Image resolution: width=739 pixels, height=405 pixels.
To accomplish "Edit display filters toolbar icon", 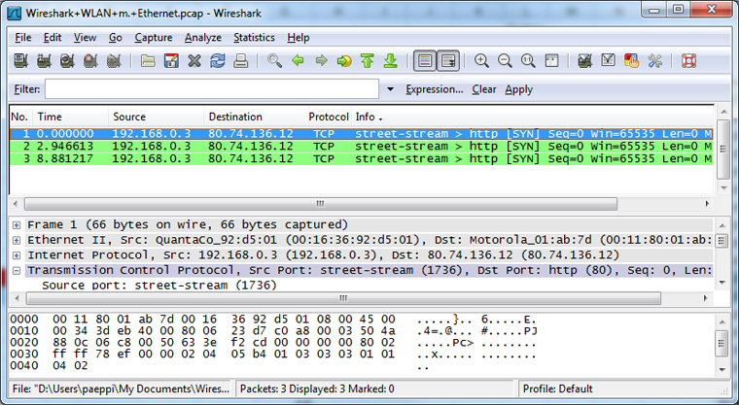I will pos(608,61).
